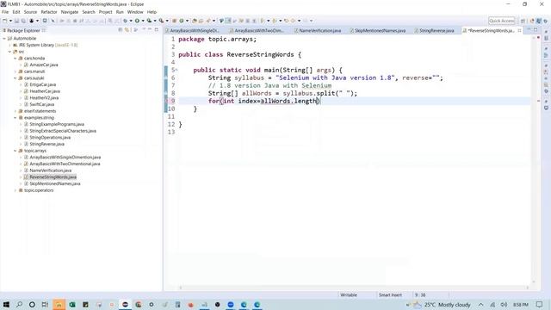
Task: Expand the JRE System Library node
Action: (x=9, y=45)
